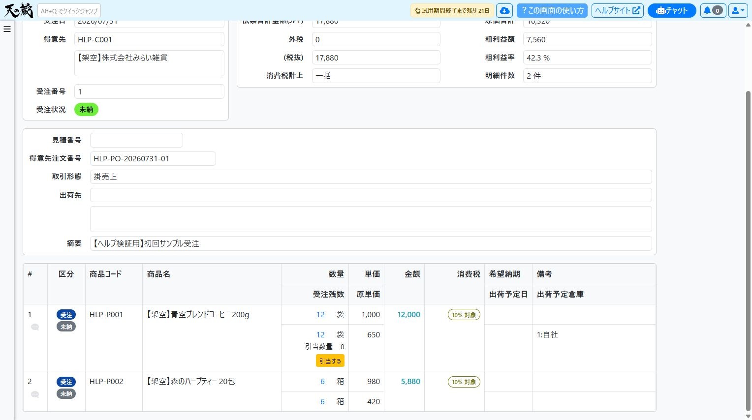Click 10% 対象 tax badge in row 2
This screenshot has height=420, width=752.
(x=464, y=382)
